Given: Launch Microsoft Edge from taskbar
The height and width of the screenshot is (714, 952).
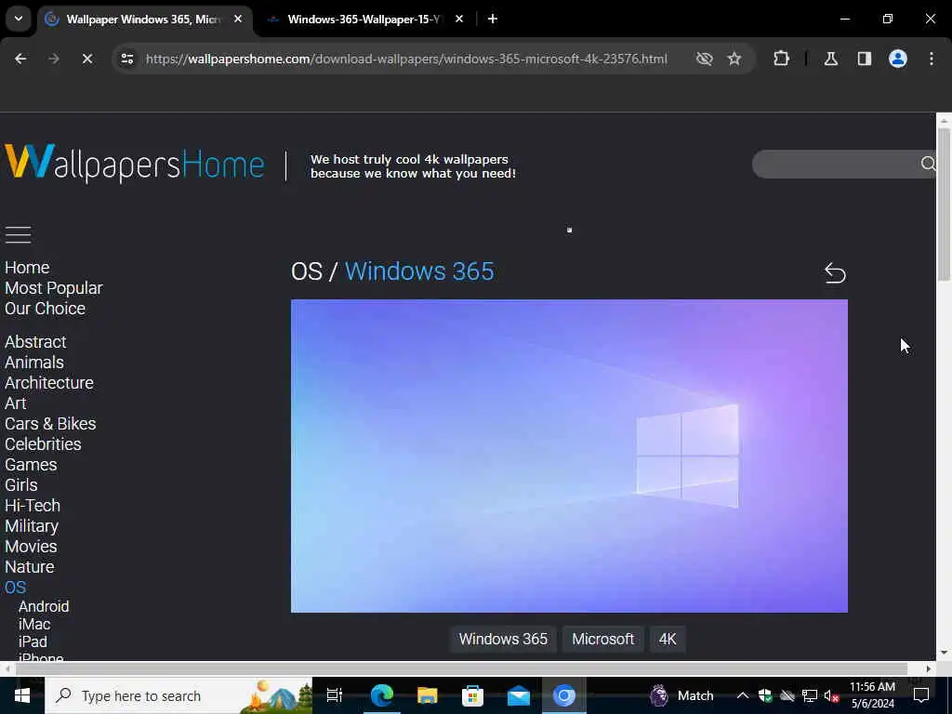Looking at the screenshot, I should pyautogui.click(x=382, y=695).
